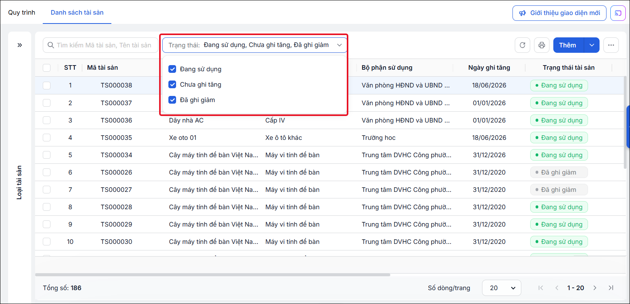Viewport: 630px width, 304px height.
Task: Tick the checkbox for row TS000034
Action: [x=47, y=155]
